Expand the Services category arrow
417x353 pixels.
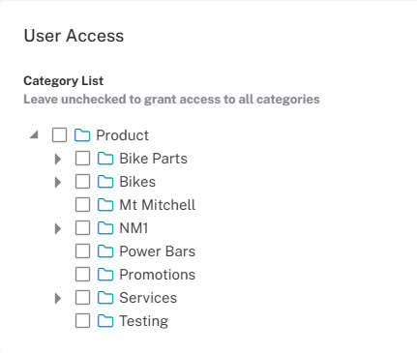click(x=58, y=298)
